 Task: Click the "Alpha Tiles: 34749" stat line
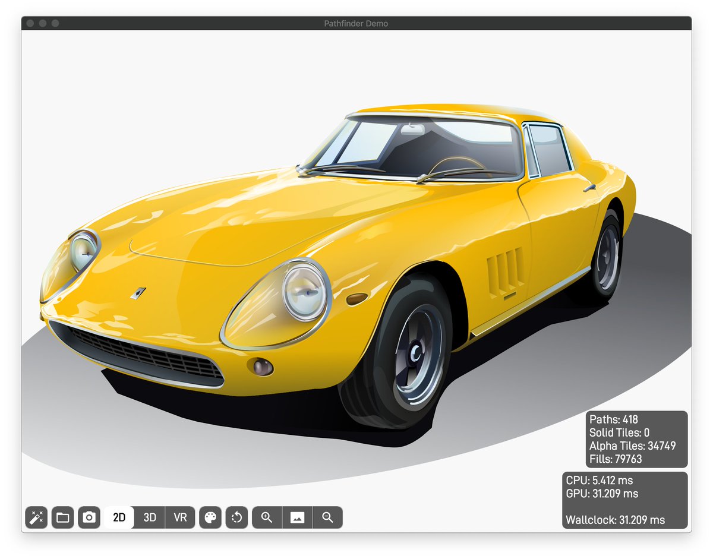[x=632, y=446]
